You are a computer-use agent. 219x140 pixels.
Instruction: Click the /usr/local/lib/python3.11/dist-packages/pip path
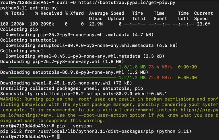[x=96, y=131]
